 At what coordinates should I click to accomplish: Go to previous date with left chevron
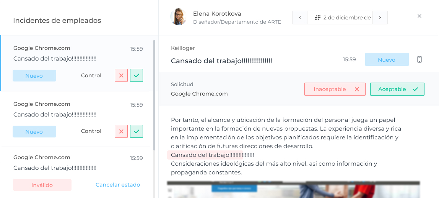(x=300, y=18)
